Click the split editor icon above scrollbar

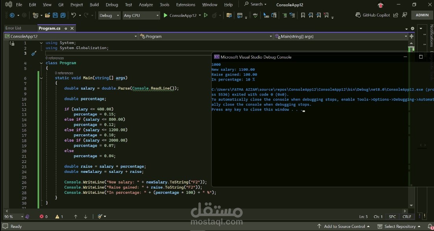[411, 36]
